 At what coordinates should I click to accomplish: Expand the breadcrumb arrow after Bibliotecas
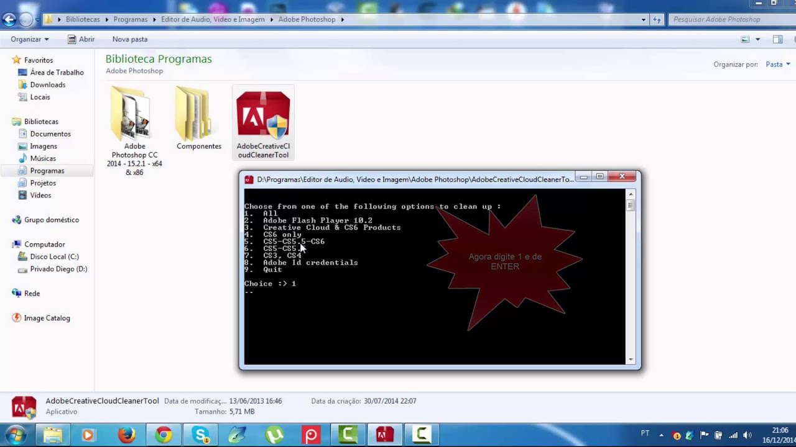tap(106, 19)
